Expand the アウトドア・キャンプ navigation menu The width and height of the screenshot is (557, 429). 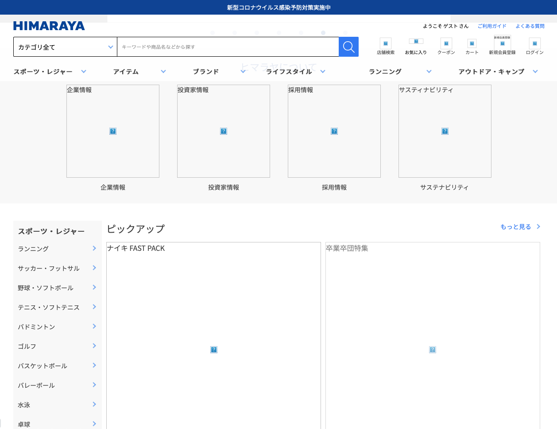498,72
